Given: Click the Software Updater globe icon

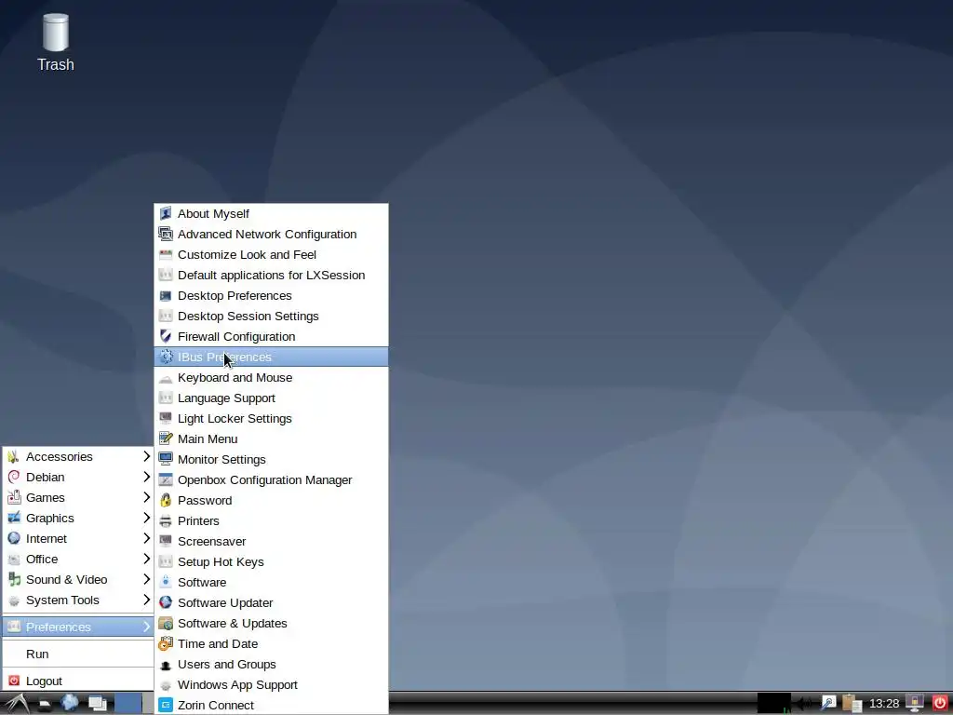Looking at the screenshot, I should tap(166, 603).
